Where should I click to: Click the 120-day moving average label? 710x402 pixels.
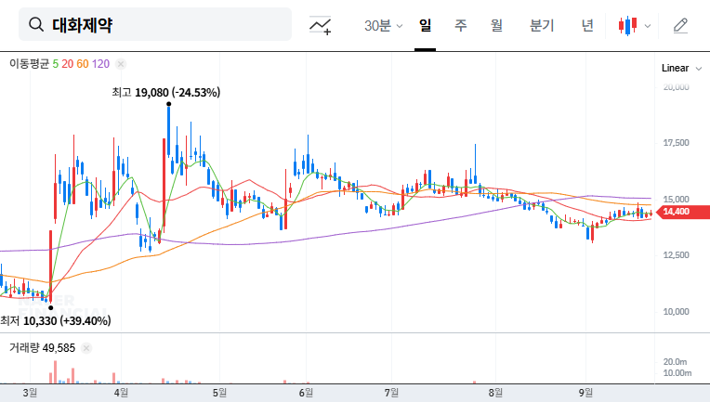(100, 64)
